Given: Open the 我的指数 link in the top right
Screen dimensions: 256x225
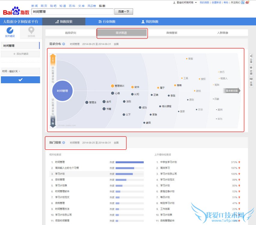Looking at the screenshot, I should (204, 2).
